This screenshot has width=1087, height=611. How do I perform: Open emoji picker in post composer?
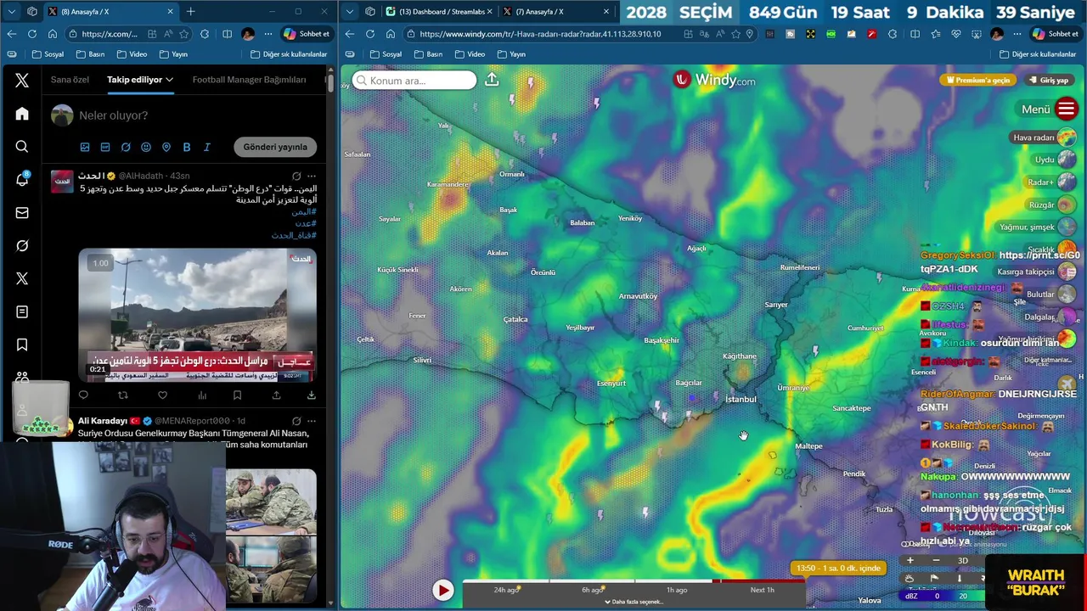click(146, 147)
